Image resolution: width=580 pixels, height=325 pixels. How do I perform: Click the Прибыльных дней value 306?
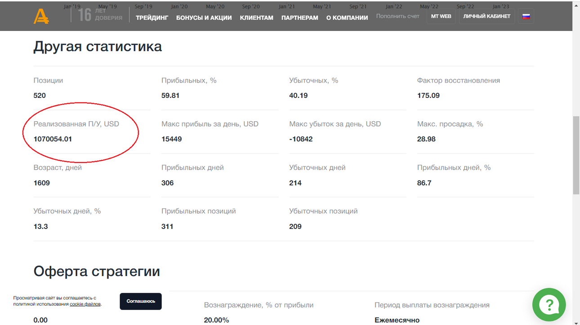[168, 183]
